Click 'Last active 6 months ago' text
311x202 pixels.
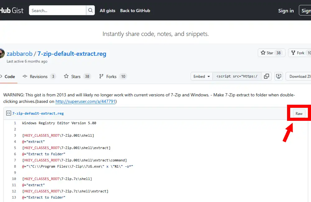27,61
